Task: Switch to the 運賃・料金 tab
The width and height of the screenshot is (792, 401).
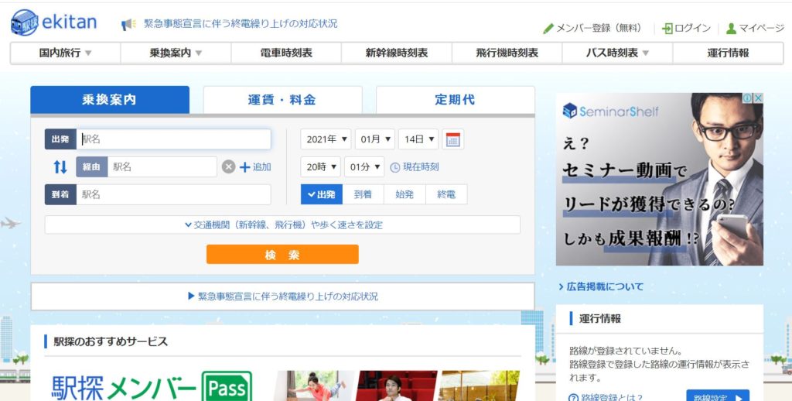Action: pos(282,100)
